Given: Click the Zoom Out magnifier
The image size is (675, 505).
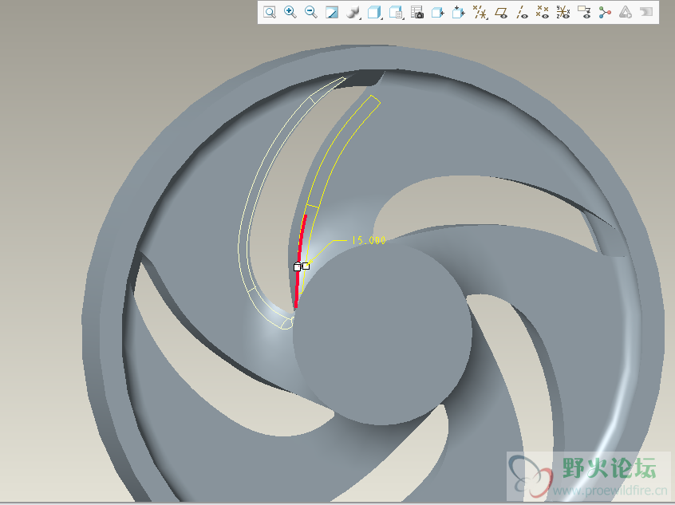Looking at the screenshot, I should [x=311, y=12].
